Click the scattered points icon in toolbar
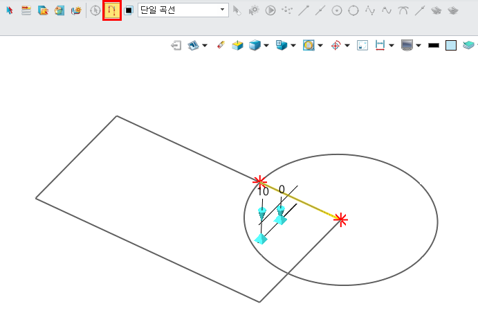The height and width of the screenshot is (322, 478). [286, 10]
